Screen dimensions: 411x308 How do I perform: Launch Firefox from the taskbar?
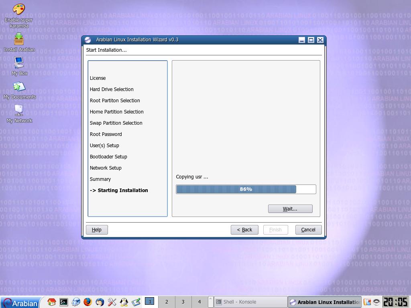(x=88, y=302)
